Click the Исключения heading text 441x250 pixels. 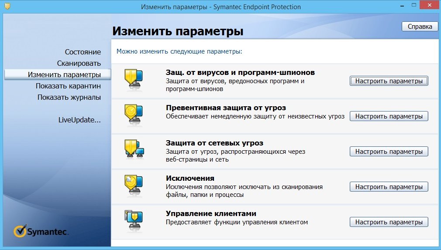[190, 178]
